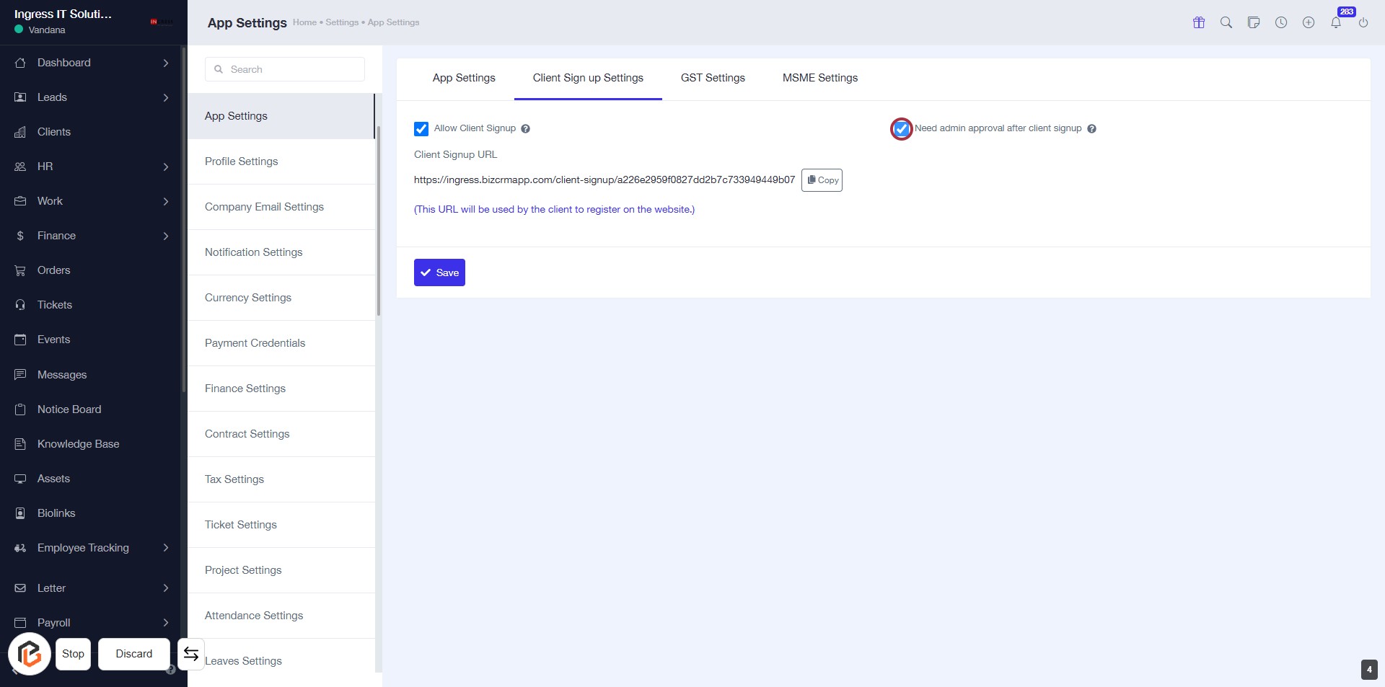Click the plus circle quick-add icon
This screenshot has width=1385, height=687.
point(1309,22)
